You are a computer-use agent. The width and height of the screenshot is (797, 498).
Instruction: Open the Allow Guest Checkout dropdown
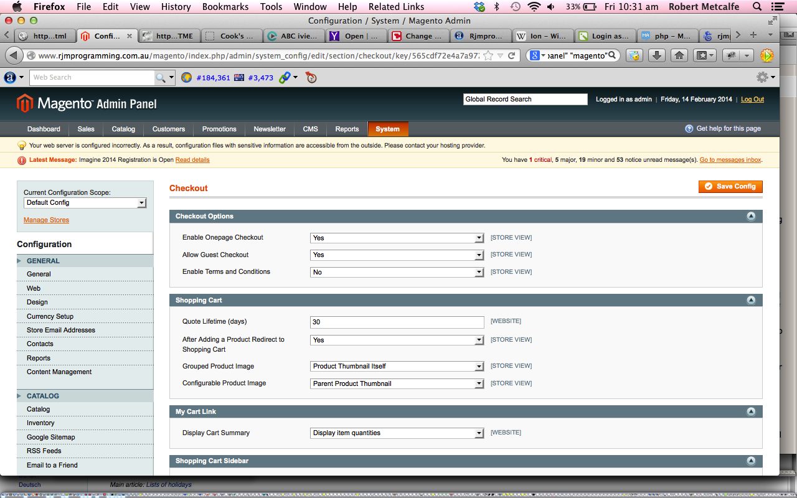pyautogui.click(x=397, y=255)
